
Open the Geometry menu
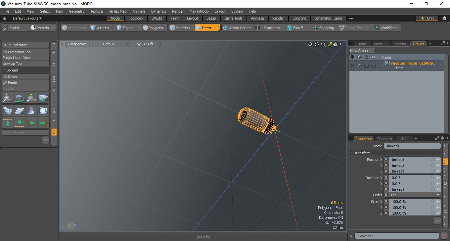tap(76, 11)
